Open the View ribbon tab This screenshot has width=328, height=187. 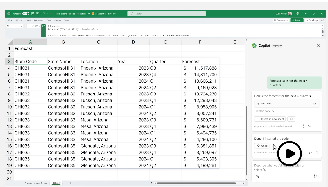pyautogui.click(x=67, y=20)
